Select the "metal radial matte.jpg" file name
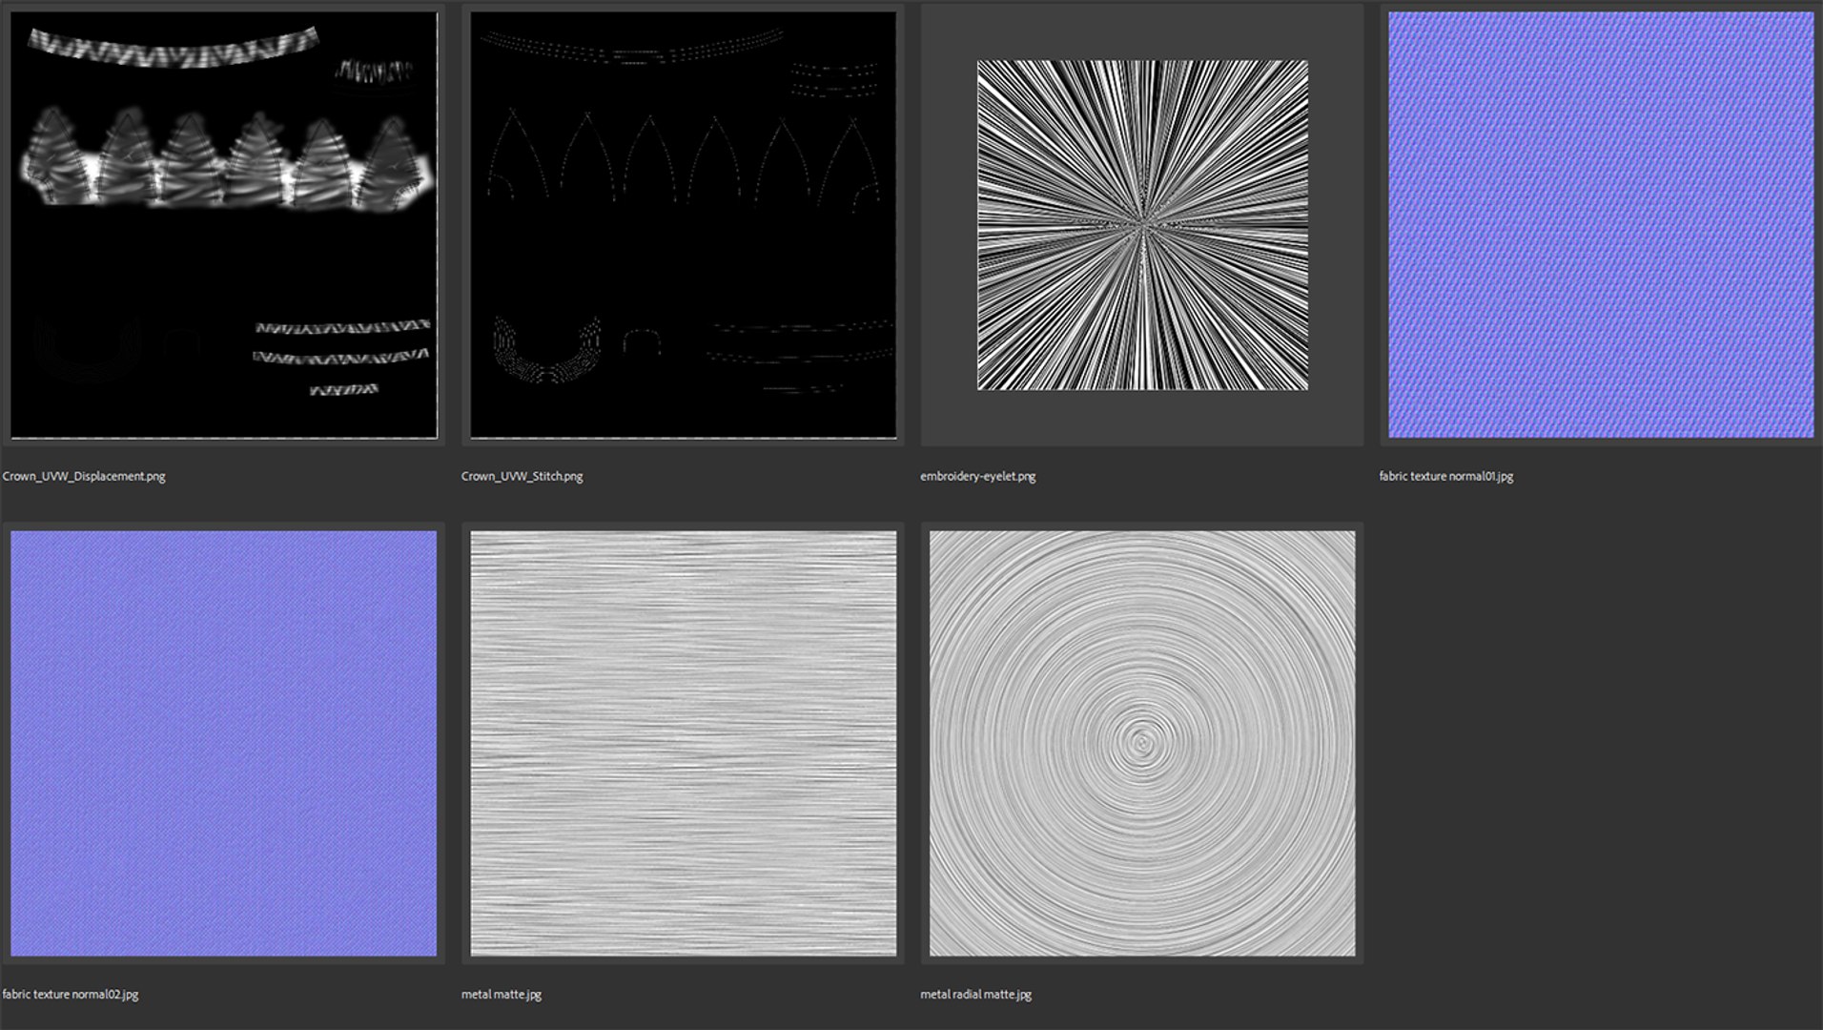The height and width of the screenshot is (1030, 1823). (x=975, y=994)
